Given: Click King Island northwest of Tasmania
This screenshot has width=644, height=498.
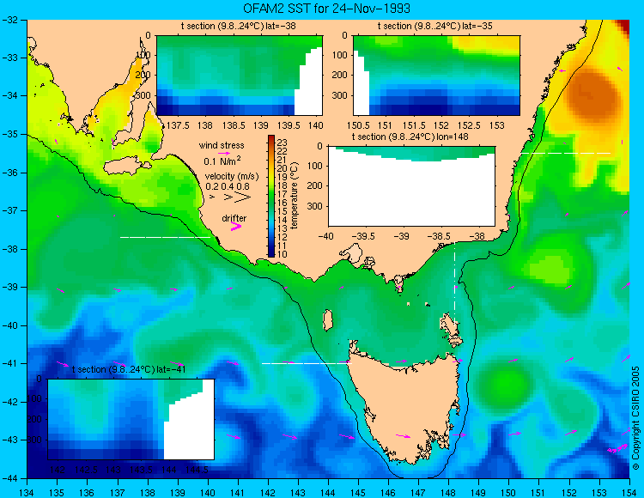Looking at the screenshot, I should [x=327, y=320].
